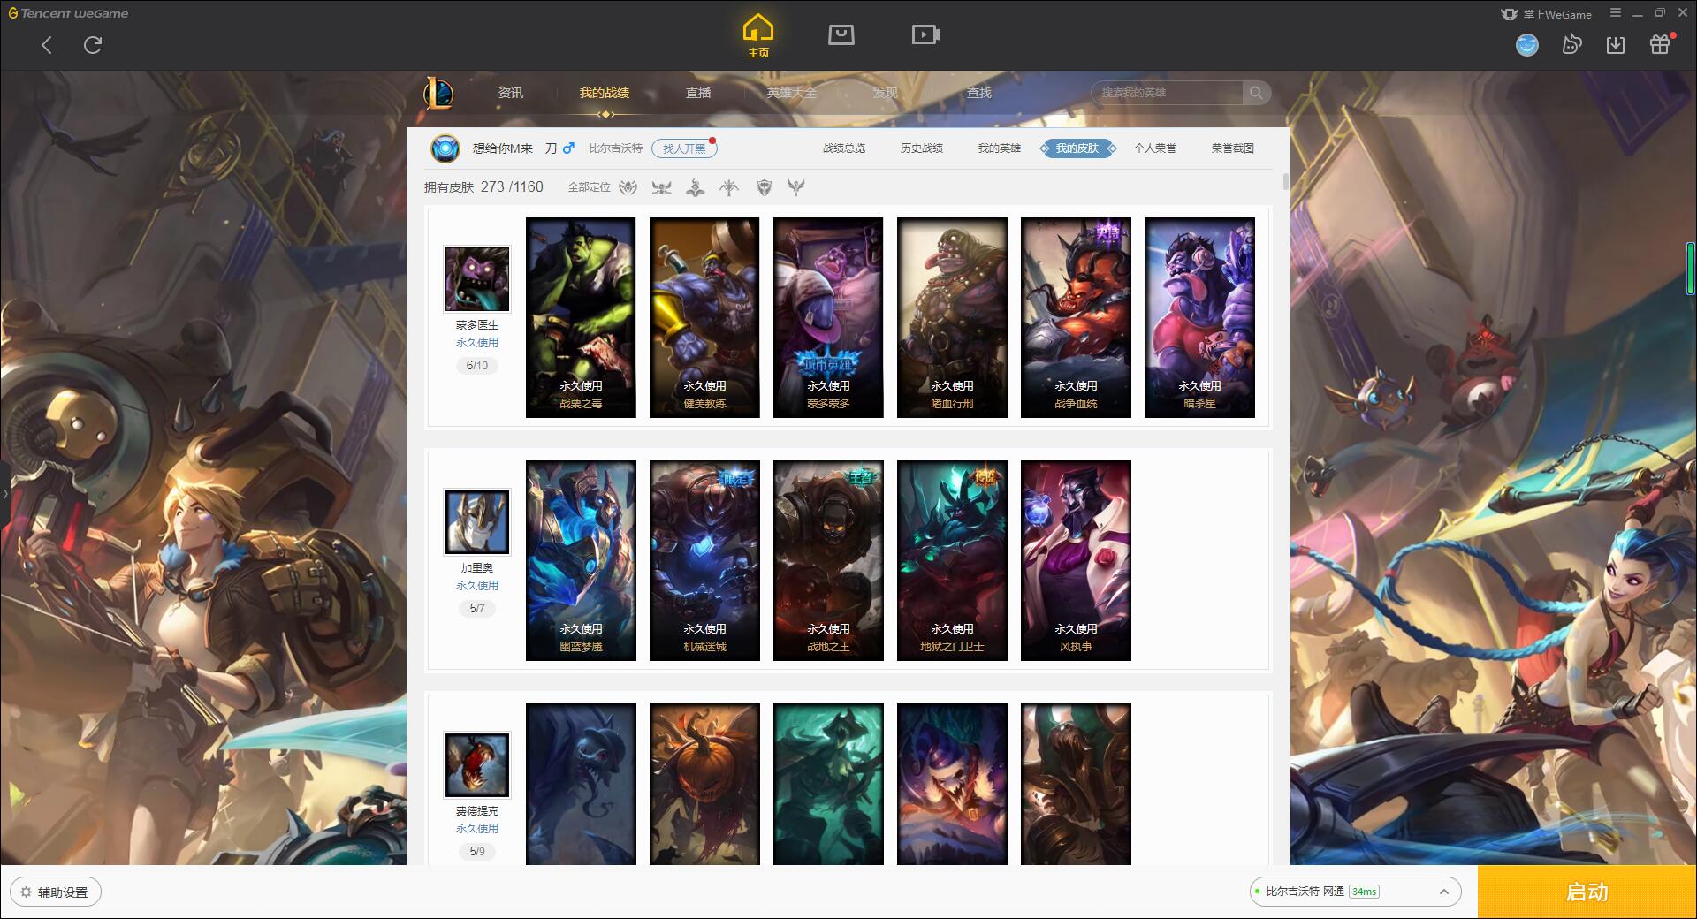The height and width of the screenshot is (919, 1697).
Task: Expand the left edge side panel arrow
Action: click(4, 494)
